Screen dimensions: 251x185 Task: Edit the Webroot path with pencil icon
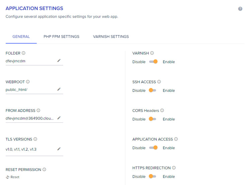(x=59, y=89)
